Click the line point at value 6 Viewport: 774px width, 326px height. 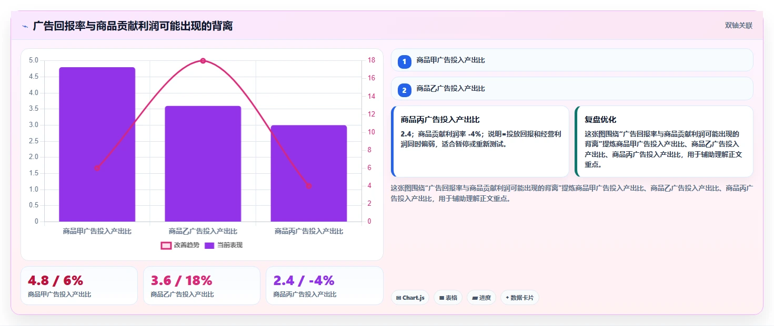pyautogui.click(x=97, y=168)
